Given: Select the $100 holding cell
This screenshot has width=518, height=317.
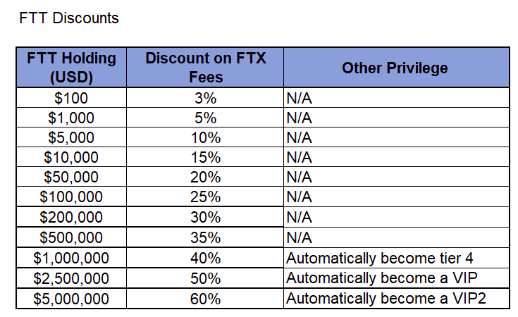Looking at the screenshot, I should 71,98.
